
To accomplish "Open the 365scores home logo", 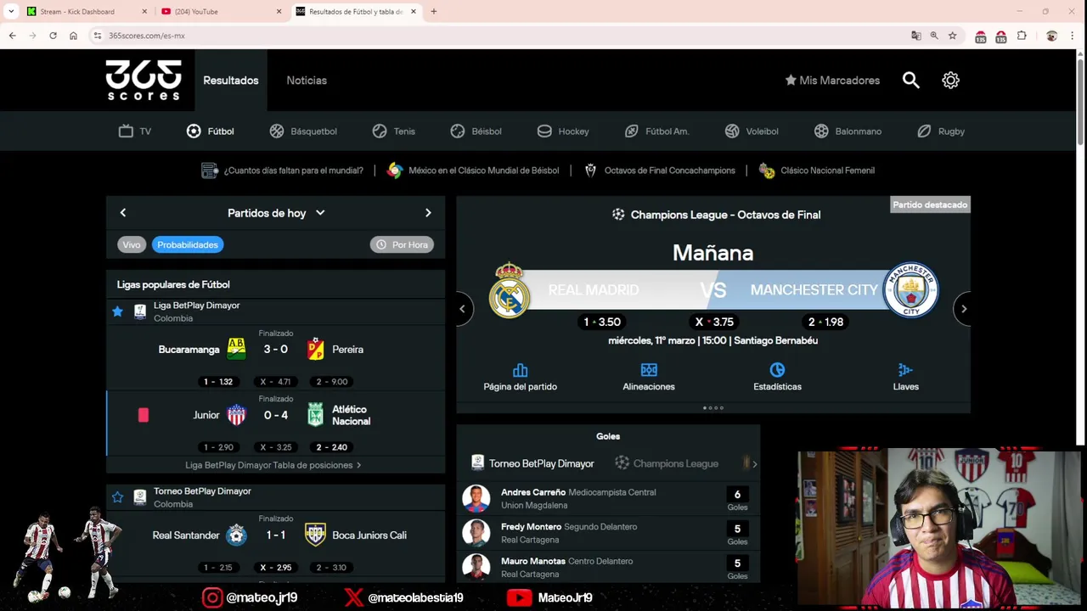I will click(144, 81).
